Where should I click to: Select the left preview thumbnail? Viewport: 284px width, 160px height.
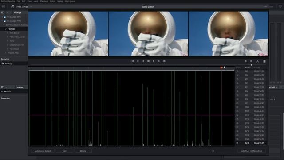[68, 34]
